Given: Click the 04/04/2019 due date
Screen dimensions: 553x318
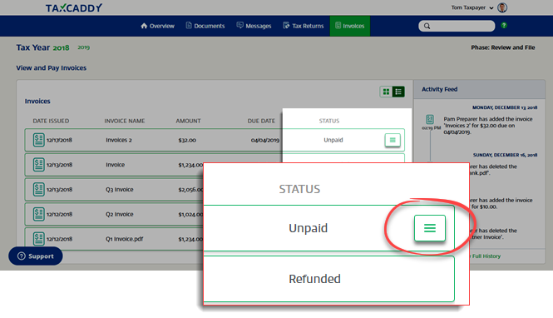Looking at the screenshot, I should pyautogui.click(x=265, y=140).
